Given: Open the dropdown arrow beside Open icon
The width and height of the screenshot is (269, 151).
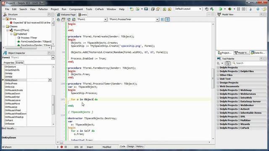Looking at the screenshot, I should pyautogui.click(x=142, y=9).
